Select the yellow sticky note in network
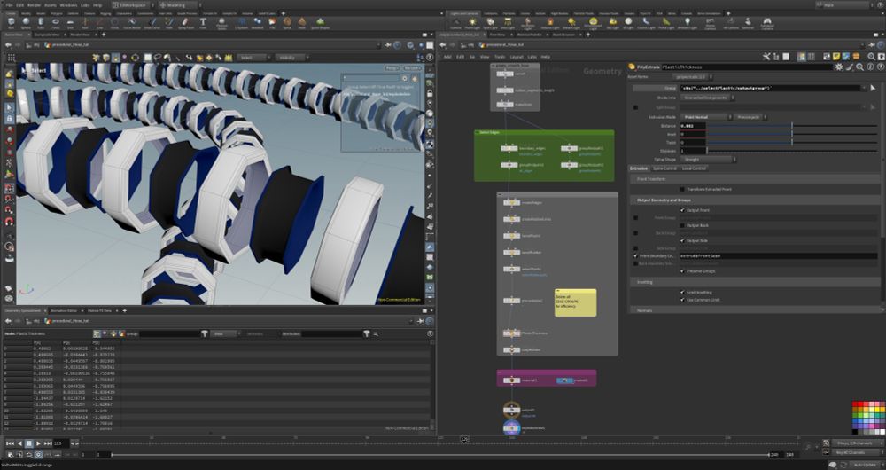Image resolution: width=886 pixels, height=470 pixels. 575,302
